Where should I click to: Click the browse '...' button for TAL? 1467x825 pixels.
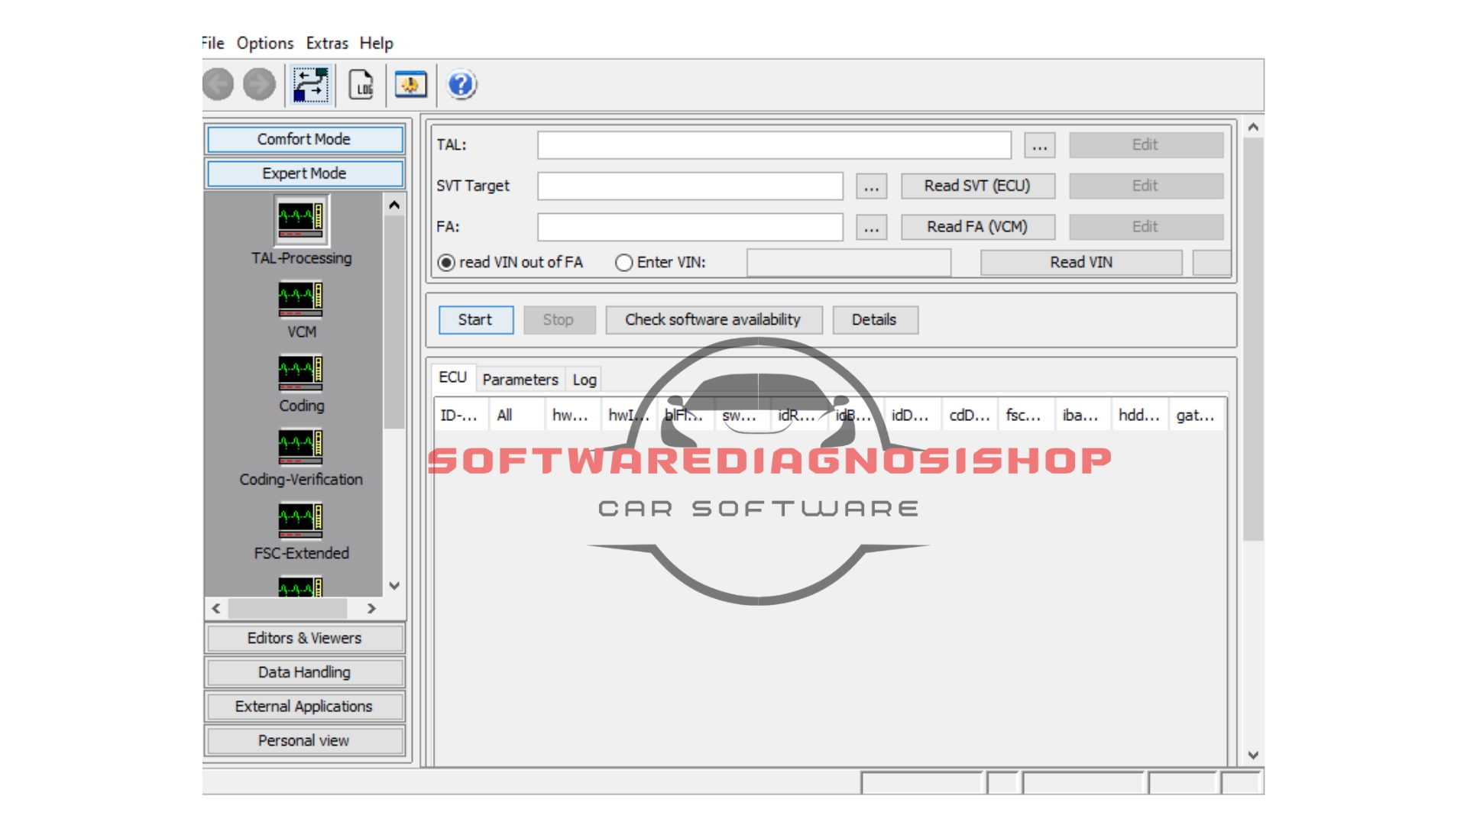tap(1040, 145)
